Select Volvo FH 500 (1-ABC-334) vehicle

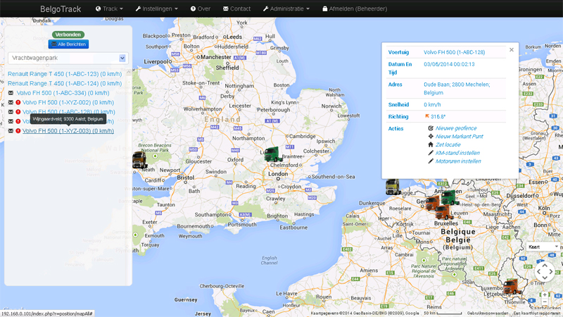[63, 93]
